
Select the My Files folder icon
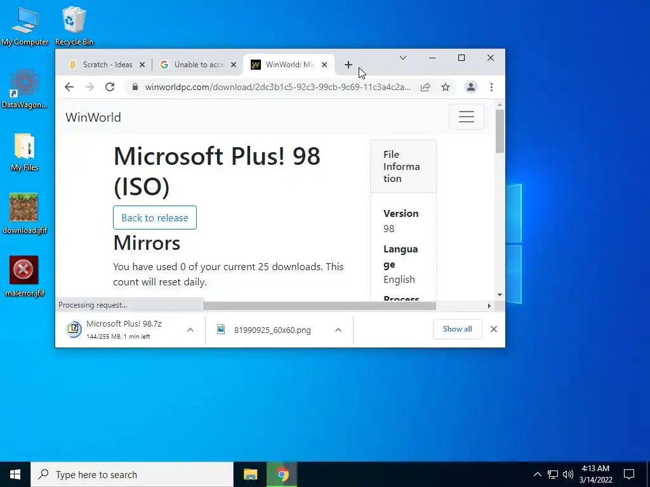[25, 152]
